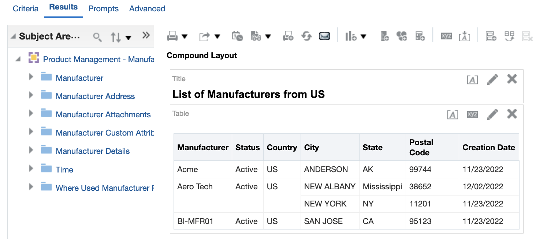
Task: Click the Refresh results icon
Action: tap(306, 36)
